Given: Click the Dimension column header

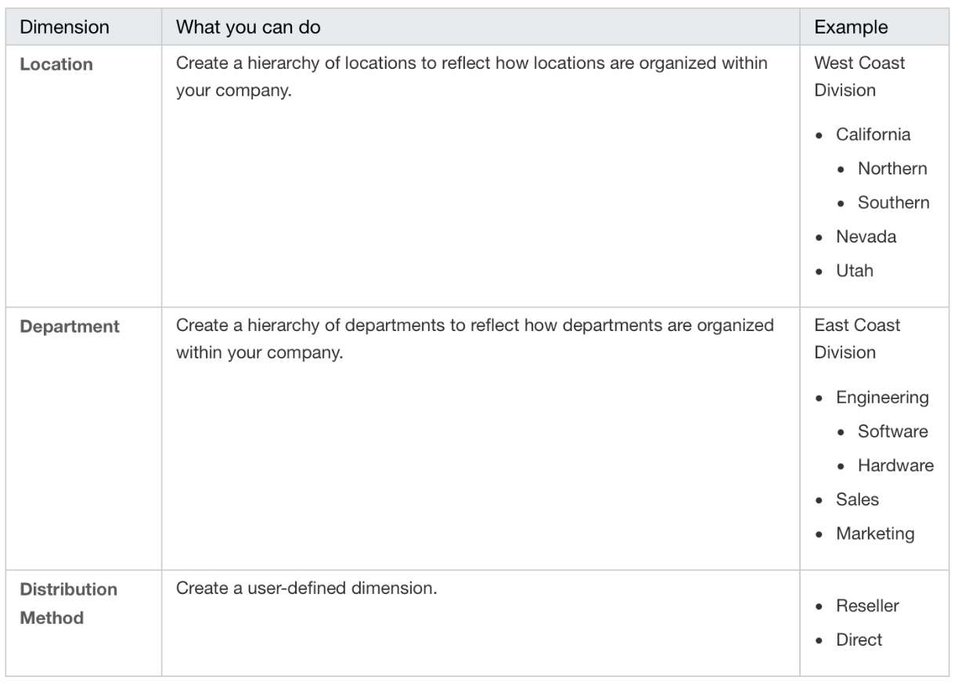Looking at the screenshot, I should coord(64,27).
